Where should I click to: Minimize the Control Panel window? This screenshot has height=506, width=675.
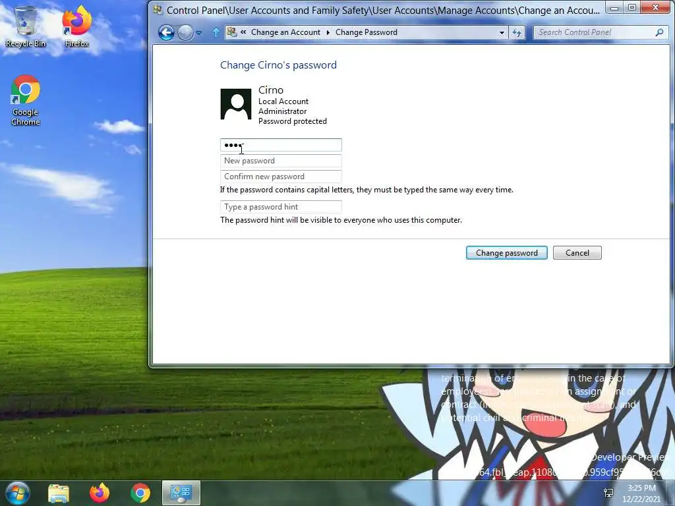(615, 7)
